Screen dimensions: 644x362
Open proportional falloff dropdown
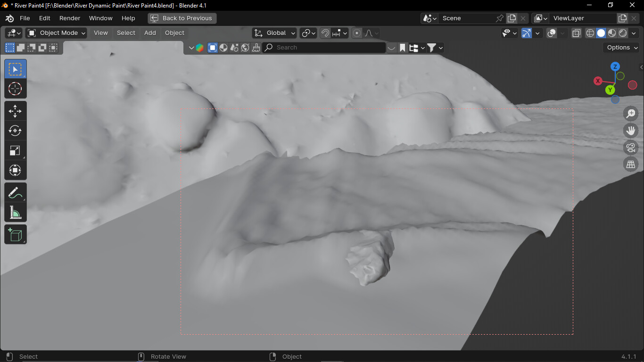click(371, 33)
